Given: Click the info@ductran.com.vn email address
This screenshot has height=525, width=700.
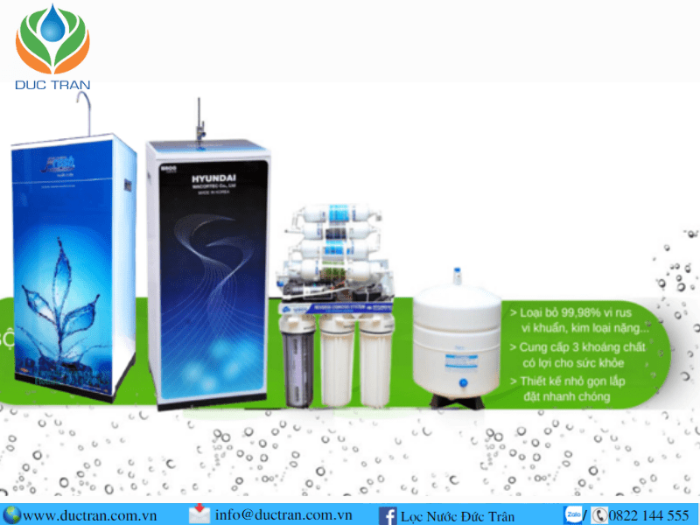Looking at the screenshot, I should tap(283, 514).
